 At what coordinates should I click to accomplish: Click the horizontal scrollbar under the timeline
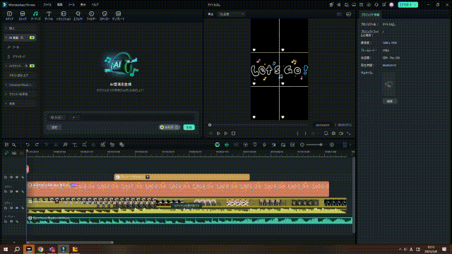coord(70,243)
